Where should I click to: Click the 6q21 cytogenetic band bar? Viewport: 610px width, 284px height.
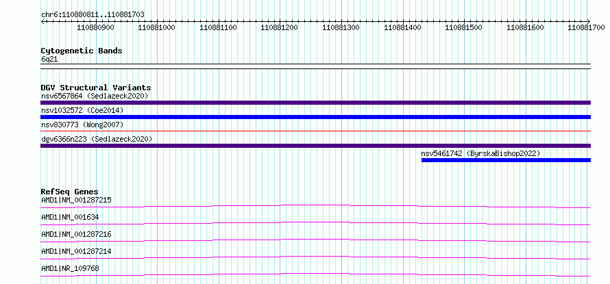[315, 66]
